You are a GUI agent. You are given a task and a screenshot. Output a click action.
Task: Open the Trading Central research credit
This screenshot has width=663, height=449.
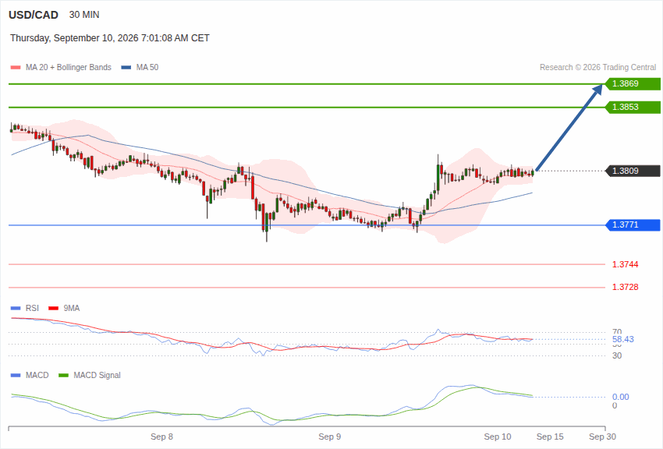[597, 67]
